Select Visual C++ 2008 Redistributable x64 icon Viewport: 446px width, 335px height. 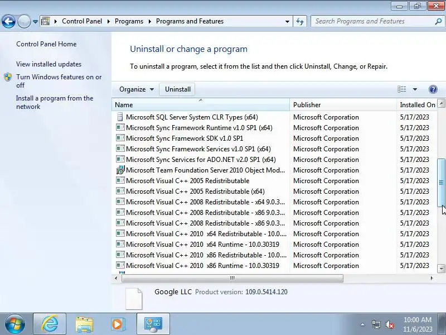tap(120, 202)
